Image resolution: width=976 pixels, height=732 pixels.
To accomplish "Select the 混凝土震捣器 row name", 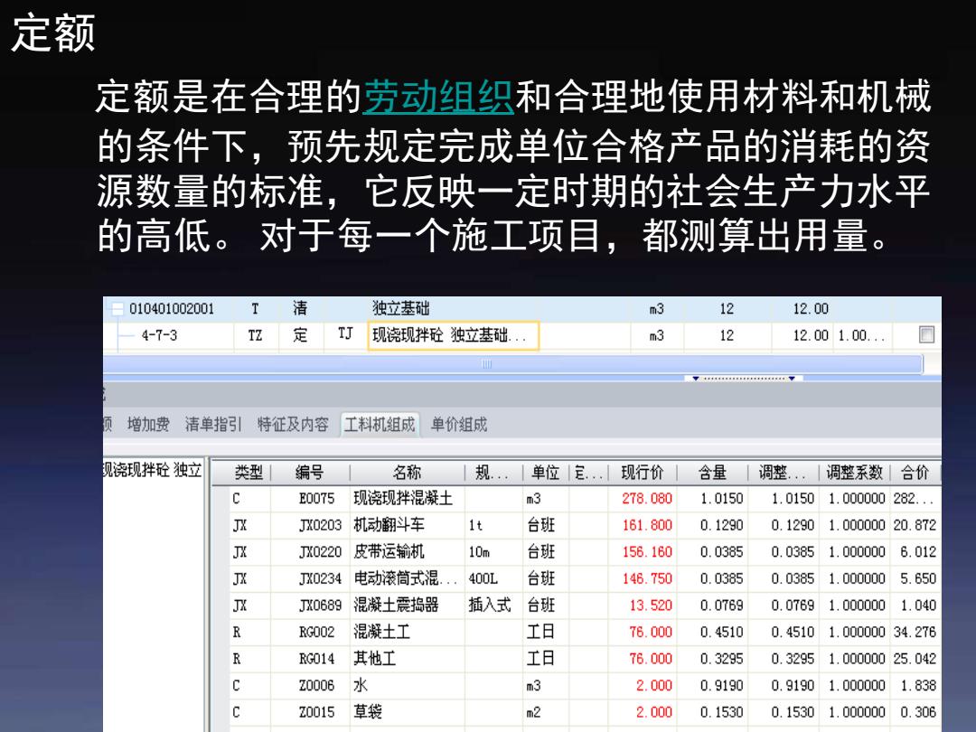I will tap(396, 605).
